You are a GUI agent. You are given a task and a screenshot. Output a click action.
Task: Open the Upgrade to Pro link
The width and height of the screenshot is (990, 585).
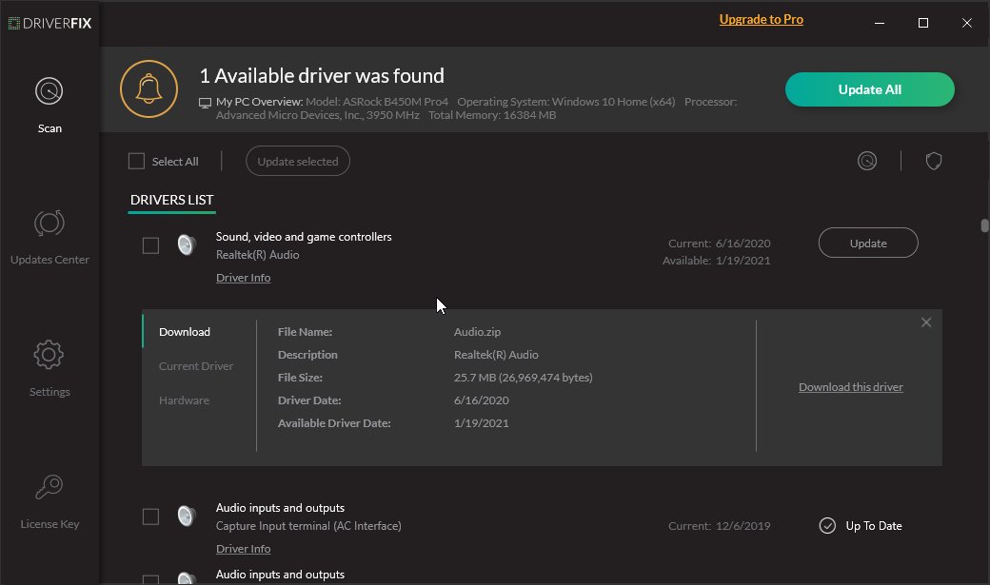tap(761, 20)
